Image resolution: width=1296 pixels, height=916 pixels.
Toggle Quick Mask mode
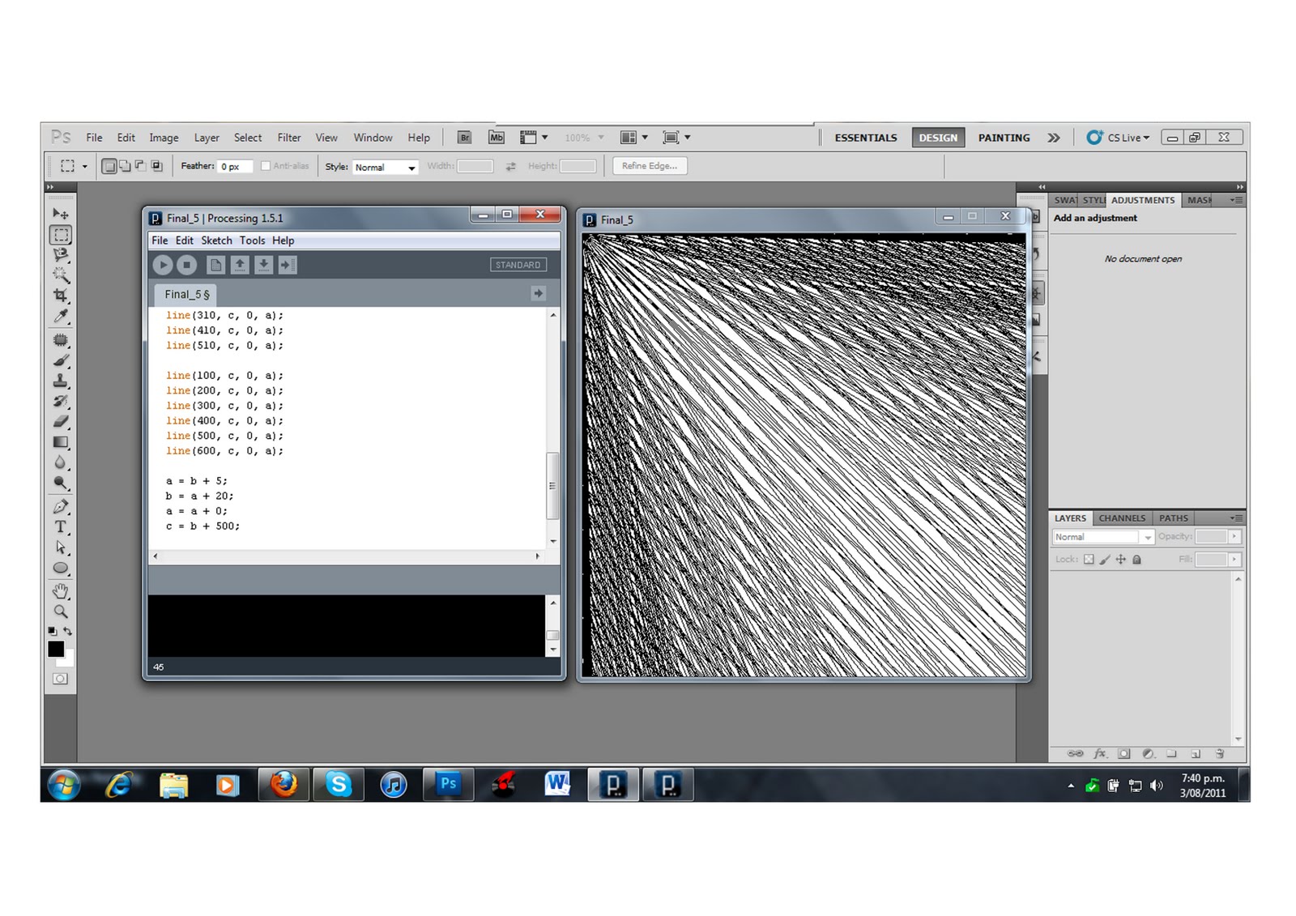(61, 679)
